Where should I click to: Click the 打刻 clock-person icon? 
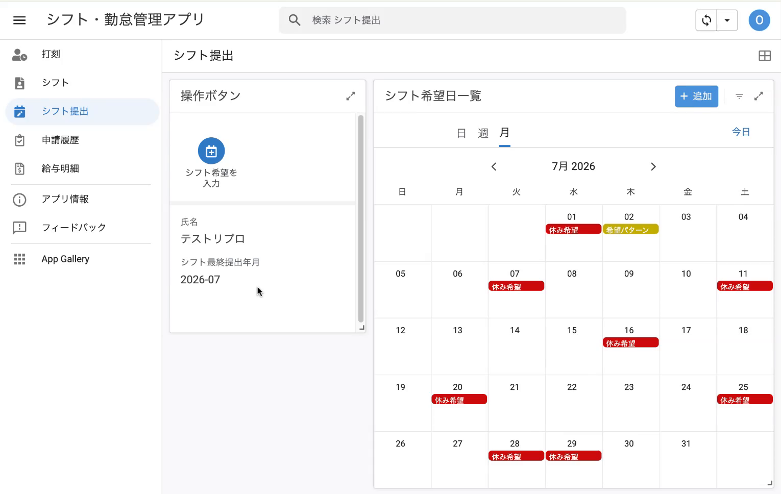[19, 55]
